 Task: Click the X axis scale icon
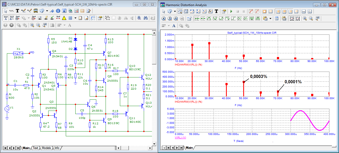(164, 18)
